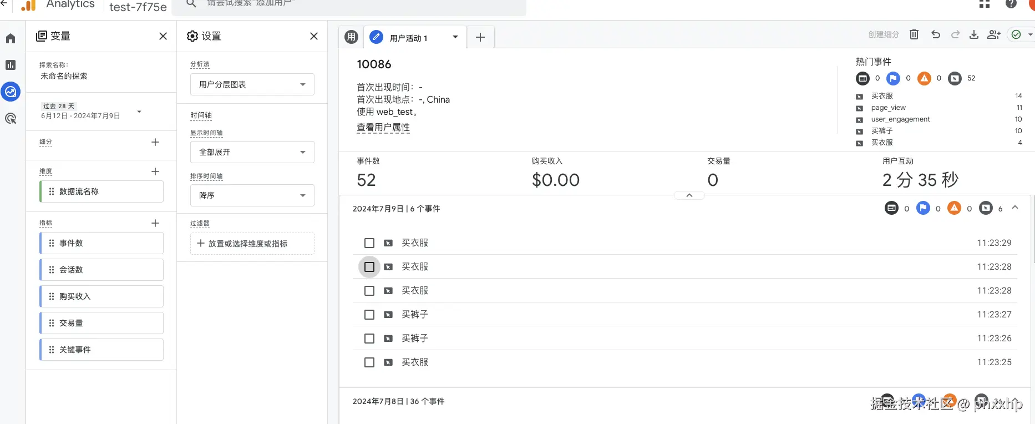Check the 11:23:29 买衣服 event checkbox
Image resolution: width=1035 pixels, height=424 pixels.
[x=369, y=243]
